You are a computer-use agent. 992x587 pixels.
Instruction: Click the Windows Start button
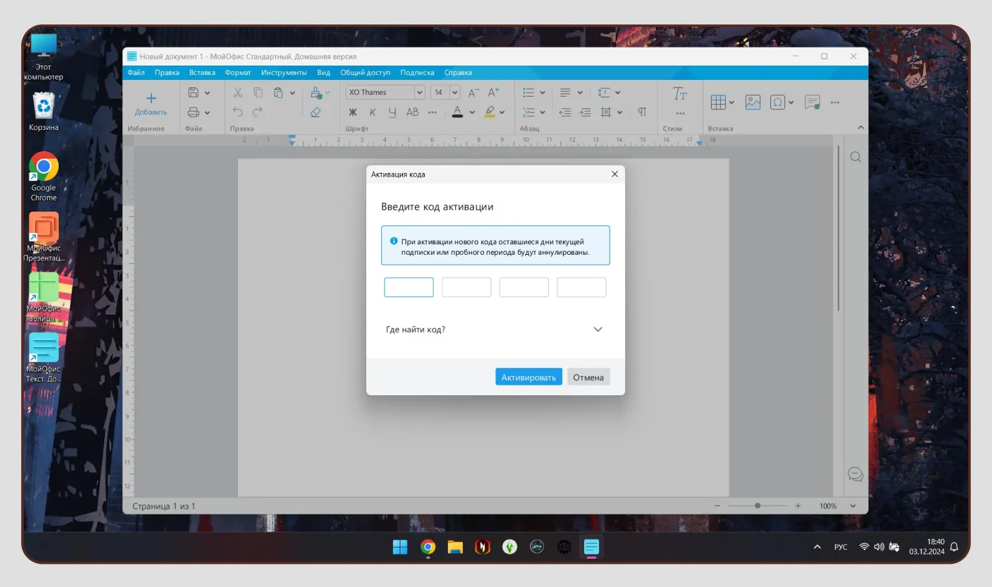400,548
